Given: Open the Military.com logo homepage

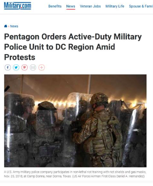Looking at the screenshot, I should (18, 6).
